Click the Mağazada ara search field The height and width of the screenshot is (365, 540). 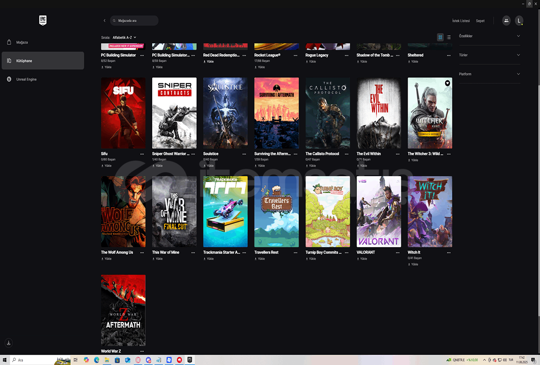[x=134, y=20]
